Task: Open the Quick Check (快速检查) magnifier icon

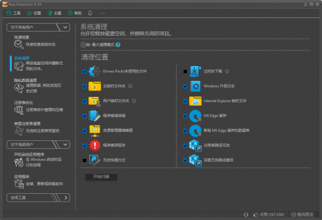Action: click(x=18, y=45)
